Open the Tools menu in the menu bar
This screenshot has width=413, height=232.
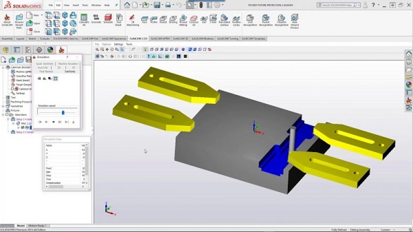tap(85, 5)
